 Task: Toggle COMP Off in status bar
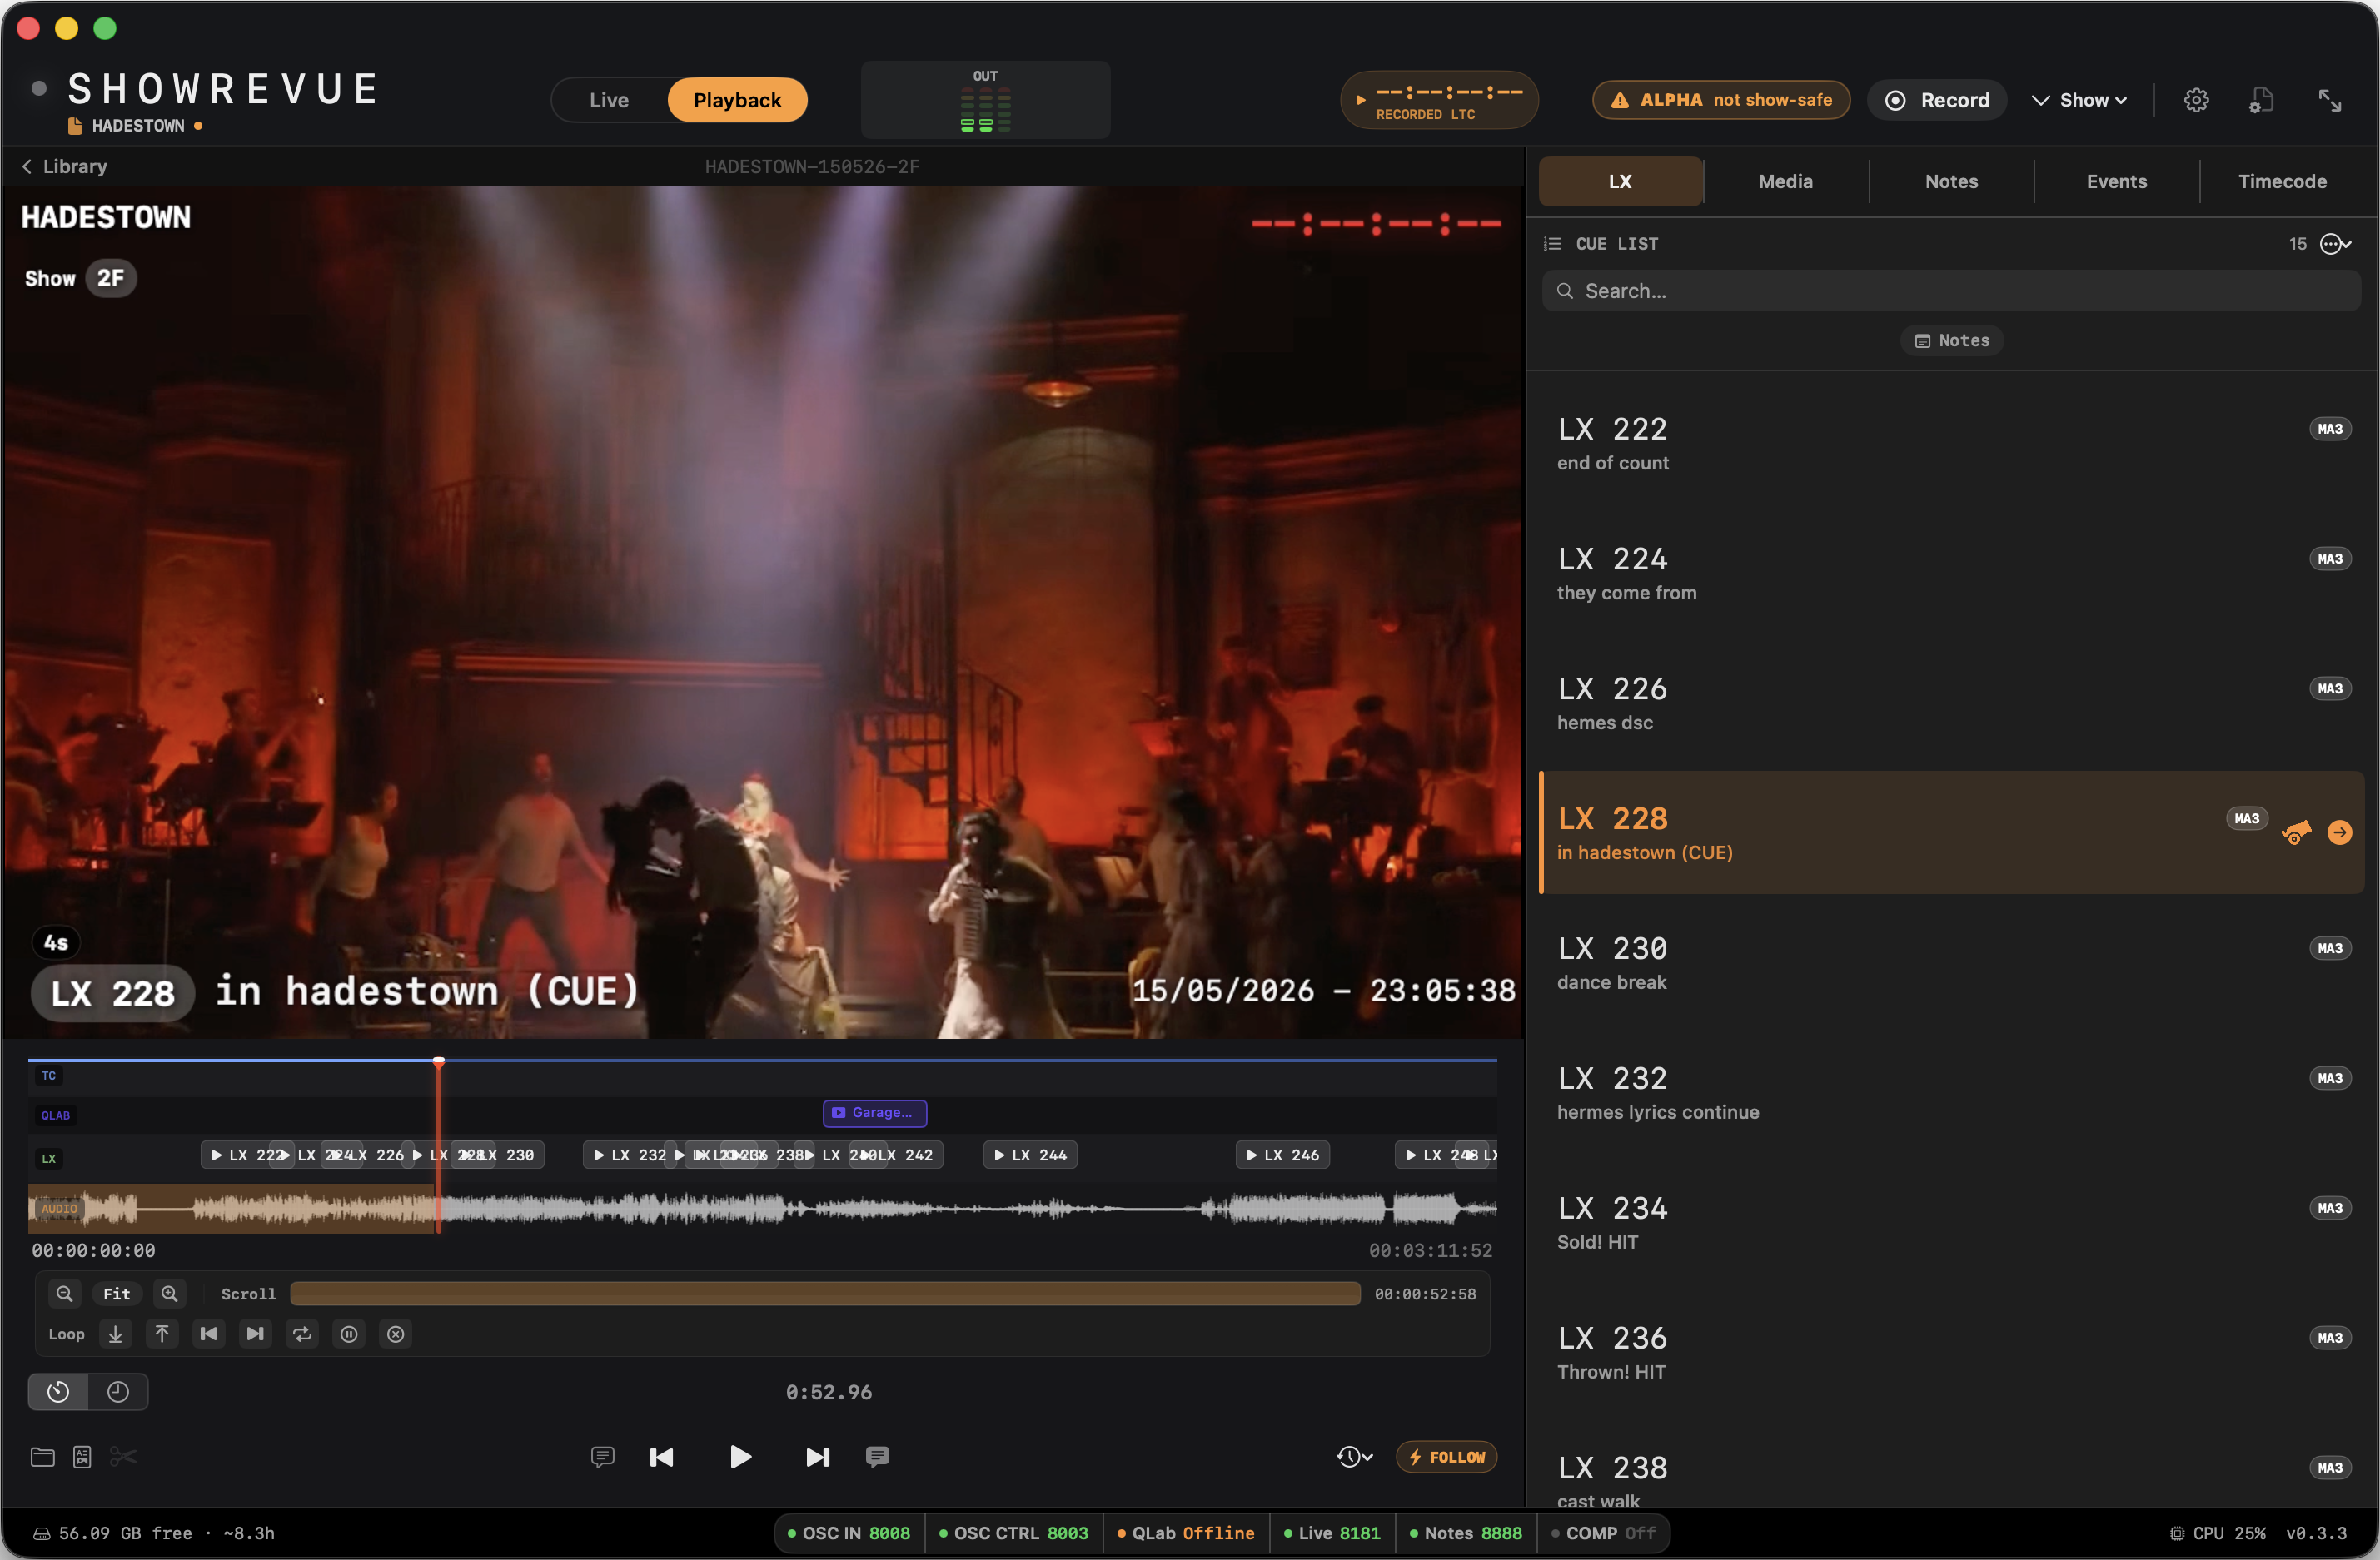pyautogui.click(x=1603, y=1533)
